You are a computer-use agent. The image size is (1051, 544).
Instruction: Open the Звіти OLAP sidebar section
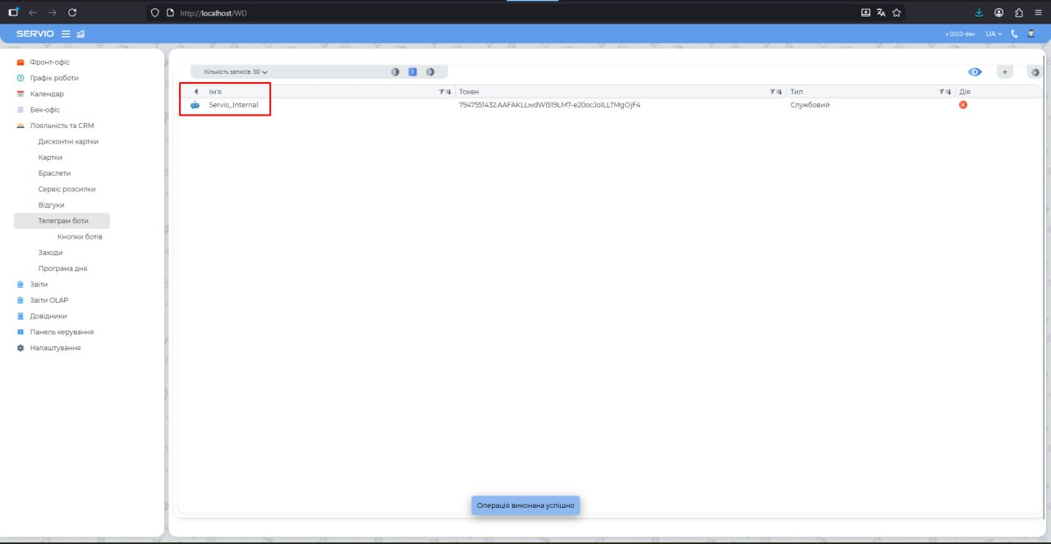[x=48, y=300]
